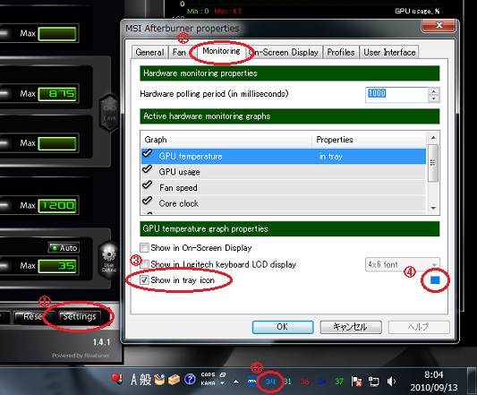Click the 1200 Max value field

tap(58, 206)
